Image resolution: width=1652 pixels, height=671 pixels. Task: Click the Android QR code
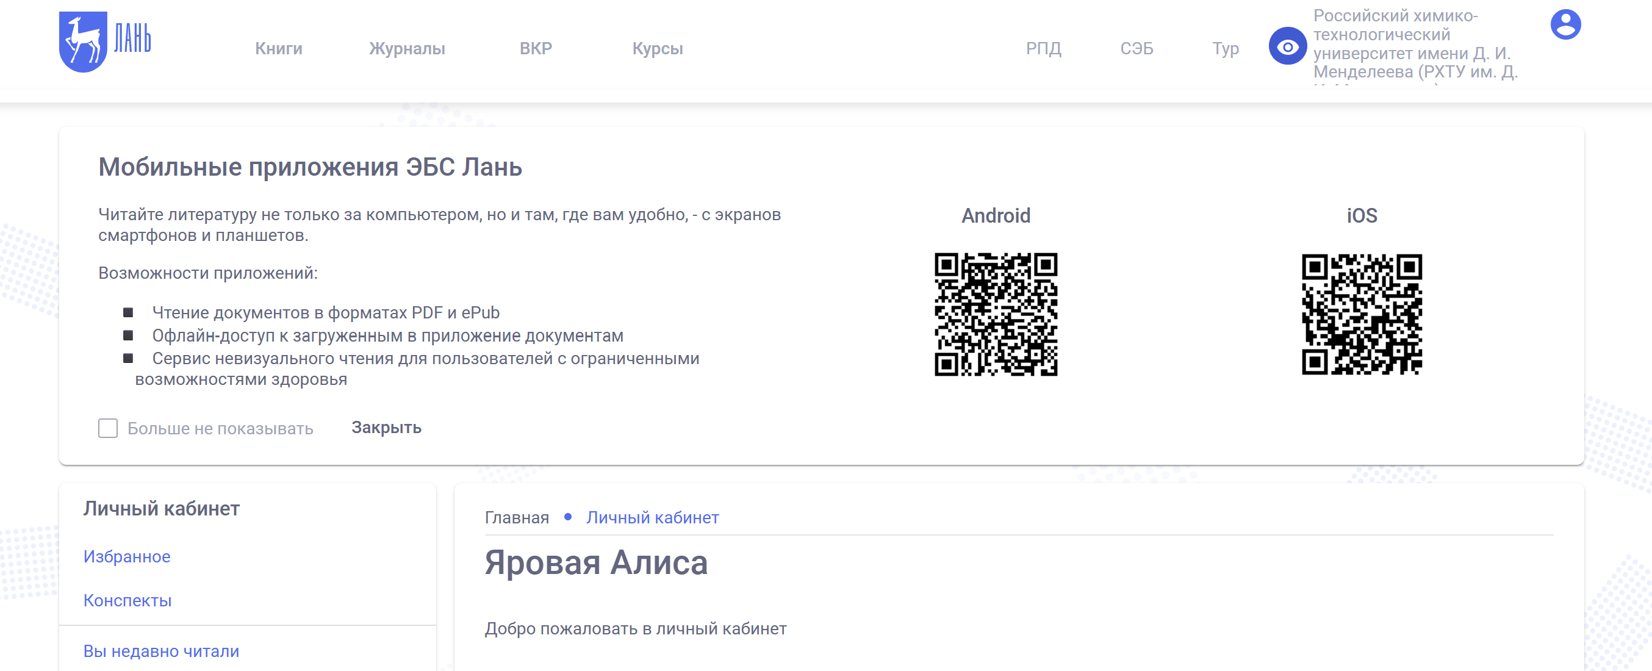tap(996, 314)
